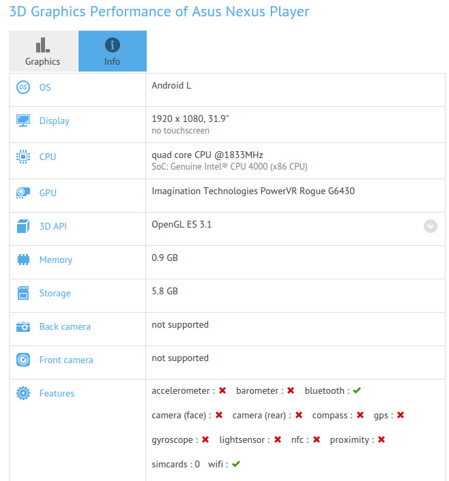Click the Display monitor icon
This screenshot has height=481, width=449.
23,121
